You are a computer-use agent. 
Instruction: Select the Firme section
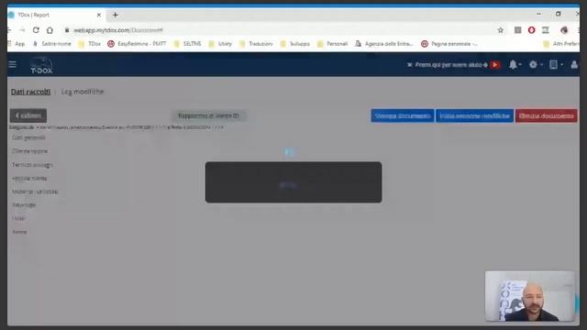20,232
